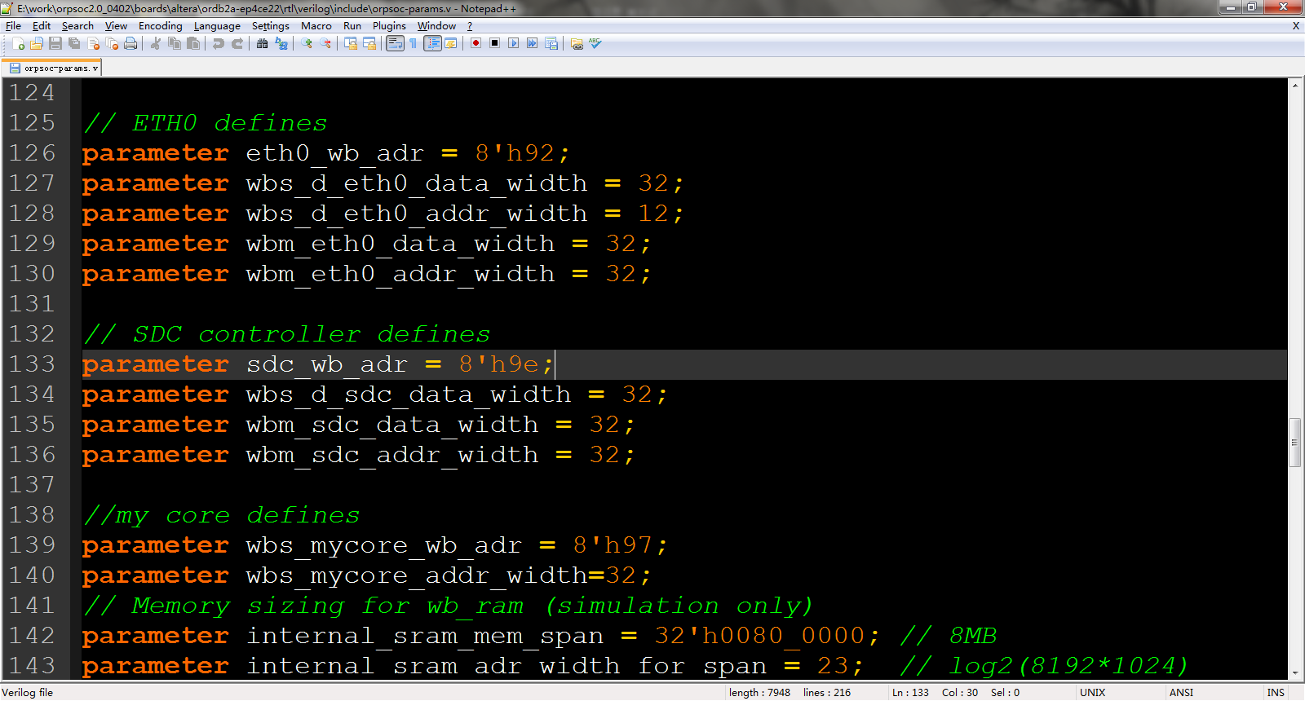Save current recorded macro icon
The image size is (1305, 701).
[551, 44]
